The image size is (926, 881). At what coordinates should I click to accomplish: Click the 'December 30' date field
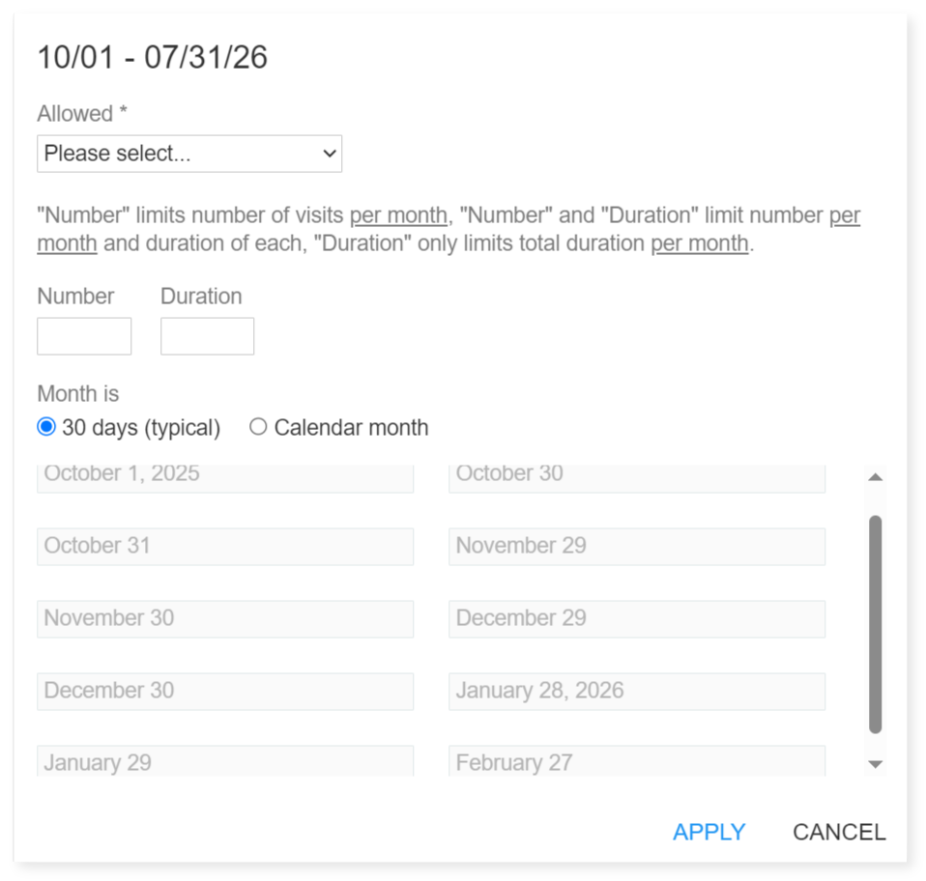pos(224,691)
